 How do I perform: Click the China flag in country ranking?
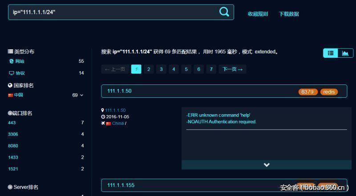[x=10, y=95]
